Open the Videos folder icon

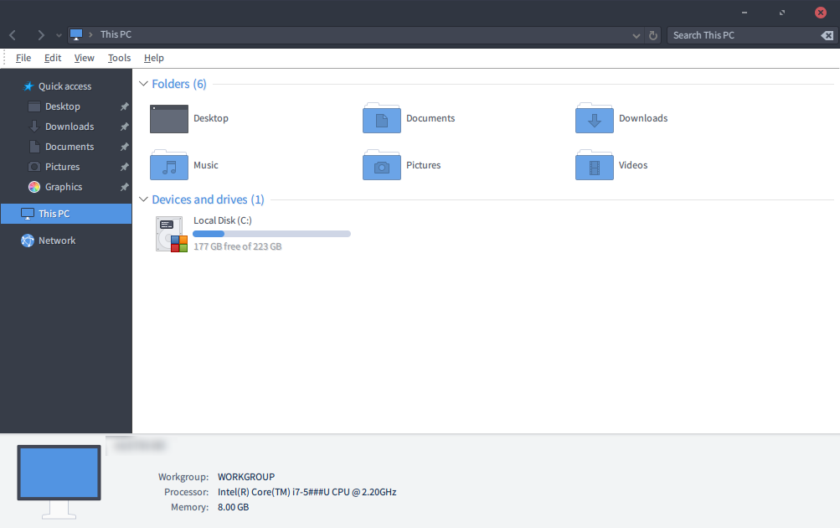[x=595, y=166]
